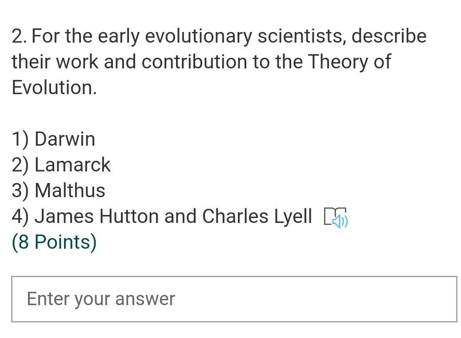Image resolution: width=461 pixels, height=338 pixels.
Task: Click the word "Evolution." ending the question
Action: point(54,87)
